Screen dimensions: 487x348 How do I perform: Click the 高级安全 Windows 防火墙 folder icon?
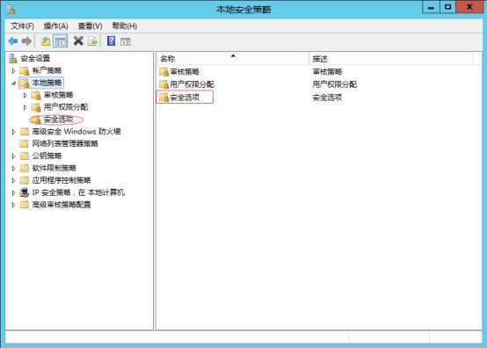25,132
